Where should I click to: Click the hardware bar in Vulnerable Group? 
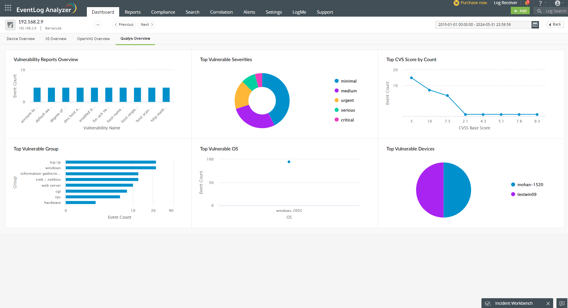point(81,203)
